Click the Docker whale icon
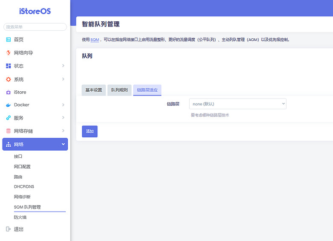Viewport: 333px width, 241px height. pyautogui.click(x=9, y=105)
